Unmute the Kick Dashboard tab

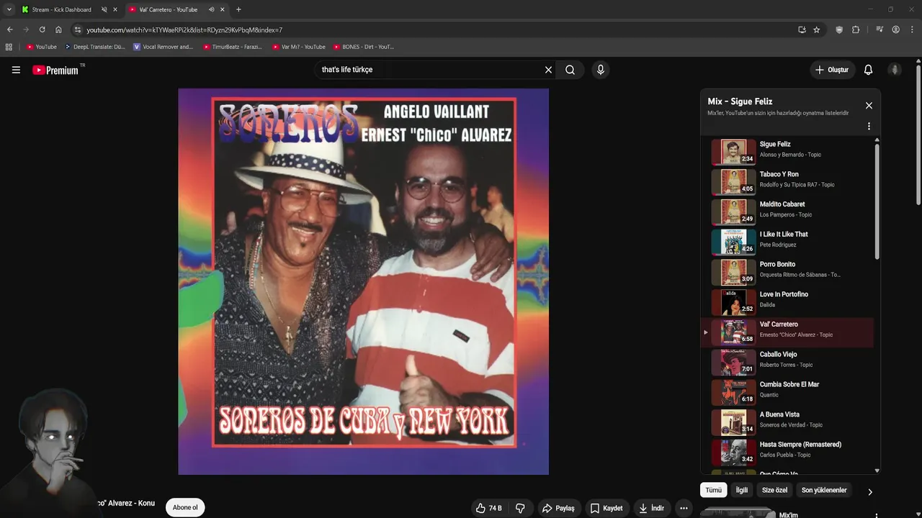click(104, 9)
